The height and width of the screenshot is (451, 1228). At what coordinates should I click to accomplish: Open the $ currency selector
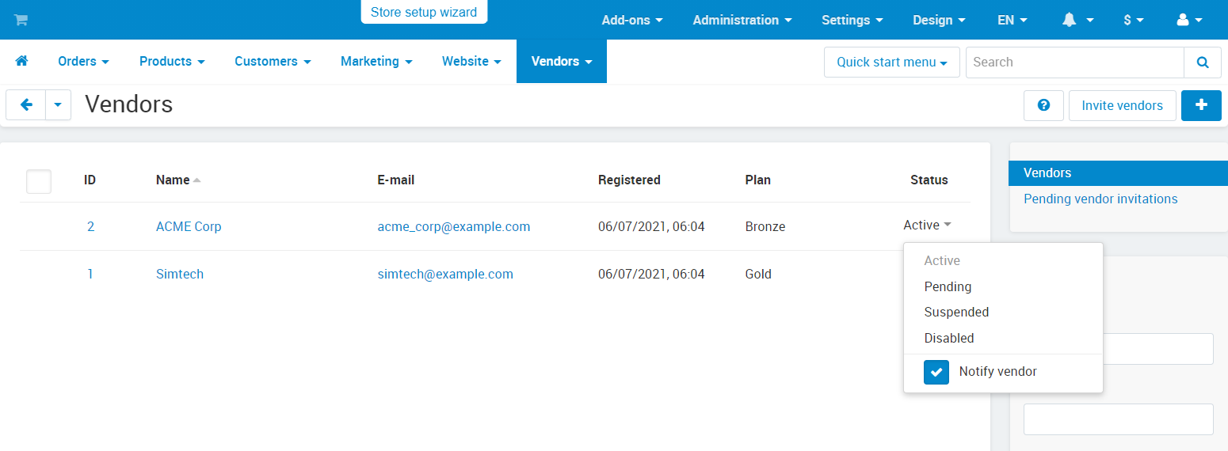click(x=1134, y=20)
